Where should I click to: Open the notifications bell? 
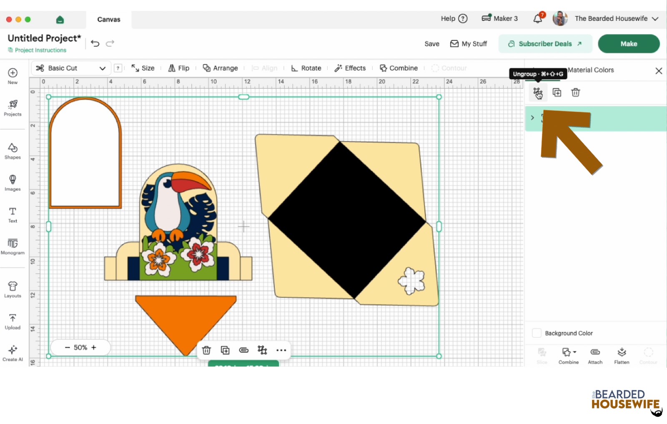pos(539,18)
